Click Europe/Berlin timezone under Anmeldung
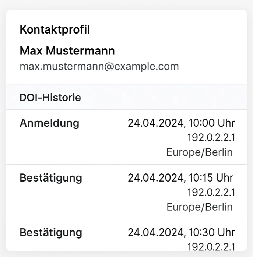This screenshot has height=257, width=253. coord(199,152)
